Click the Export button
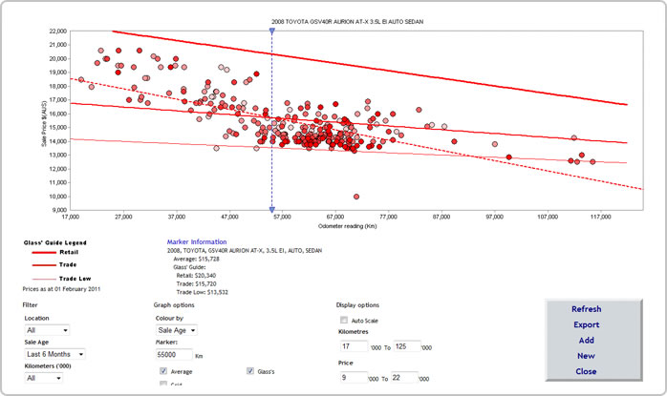The height and width of the screenshot is (396, 667). [586, 324]
